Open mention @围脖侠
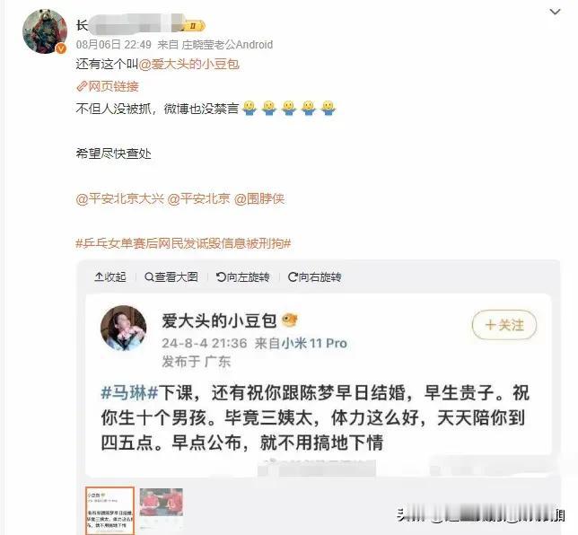The width and height of the screenshot is (578, 535). [259, 198]
